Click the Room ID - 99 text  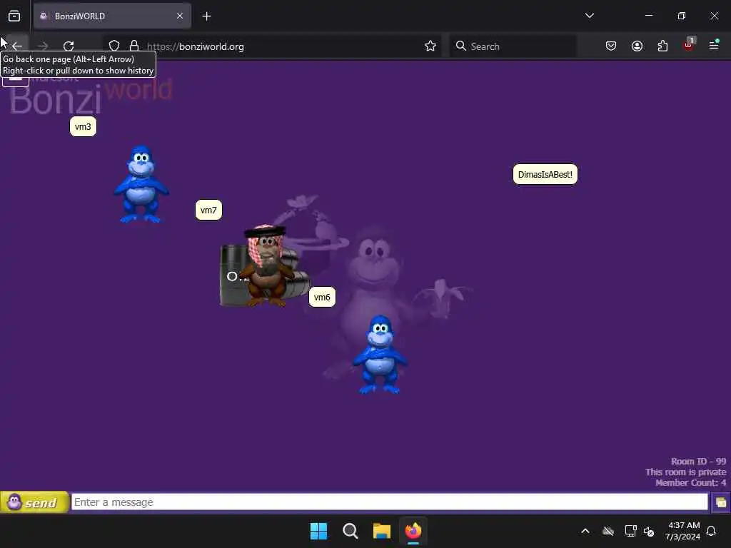698,462
